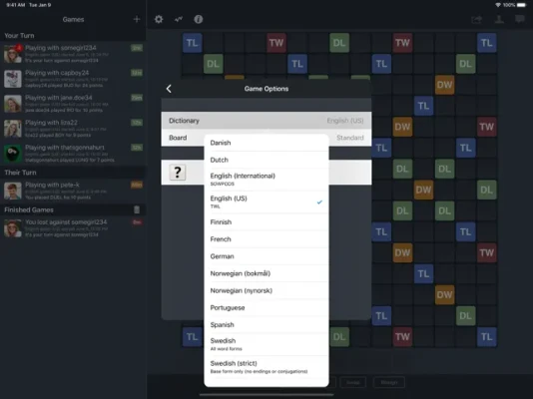This screenshot has height=399, width=533.
Task: Open the info icon in toolbar
Action: [x=199, y=19]
